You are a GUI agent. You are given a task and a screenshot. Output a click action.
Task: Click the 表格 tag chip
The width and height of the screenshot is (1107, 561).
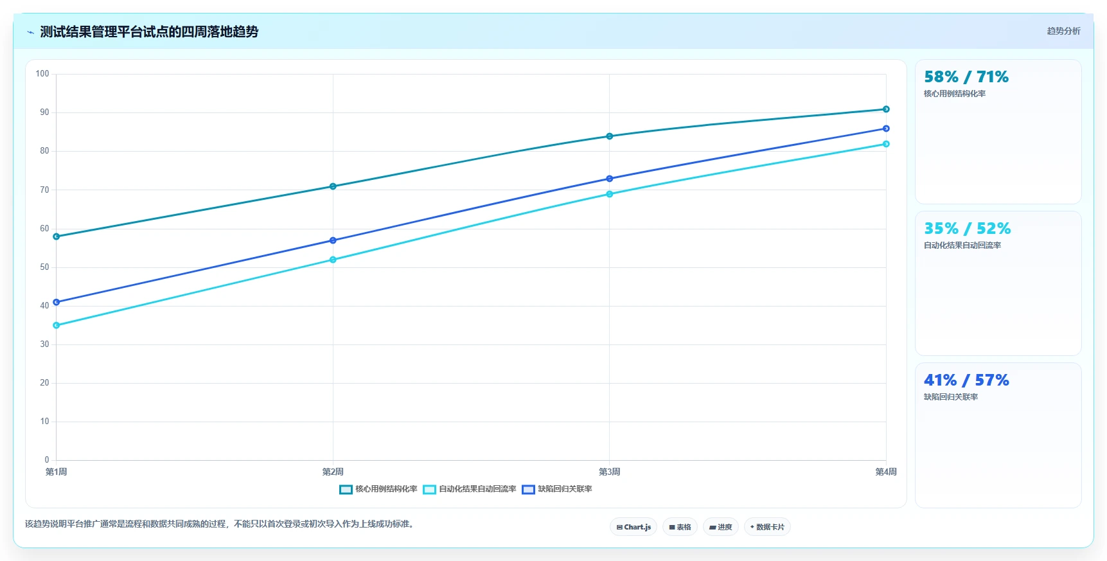point(680,527)
